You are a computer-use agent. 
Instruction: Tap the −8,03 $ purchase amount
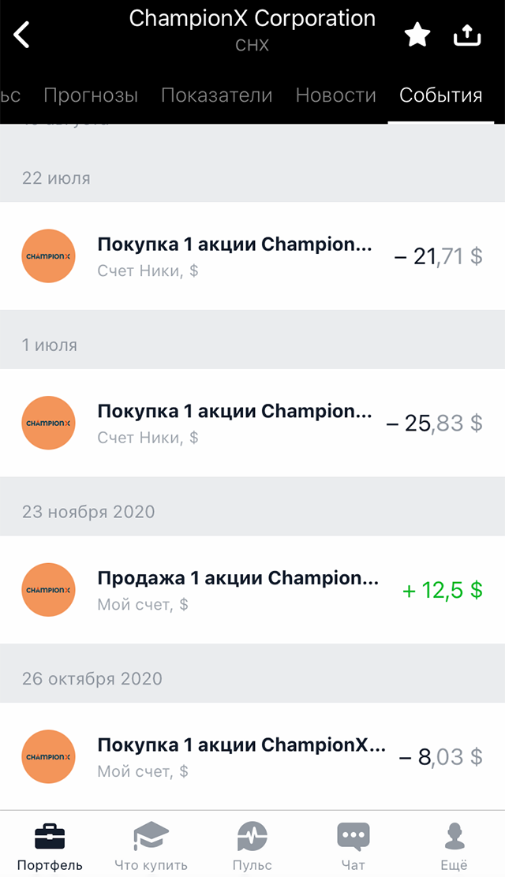coord(440,757)
